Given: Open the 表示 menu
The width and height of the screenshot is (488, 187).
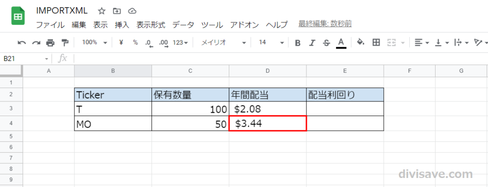Looking at the screenshot, I should point(100,25).
